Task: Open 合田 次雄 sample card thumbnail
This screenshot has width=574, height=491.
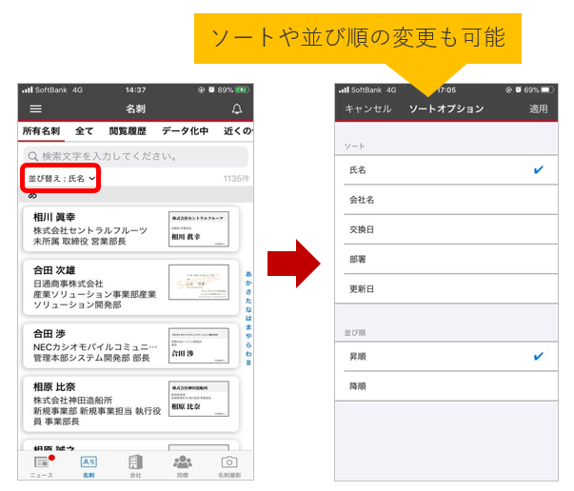Action: (199, 282)
